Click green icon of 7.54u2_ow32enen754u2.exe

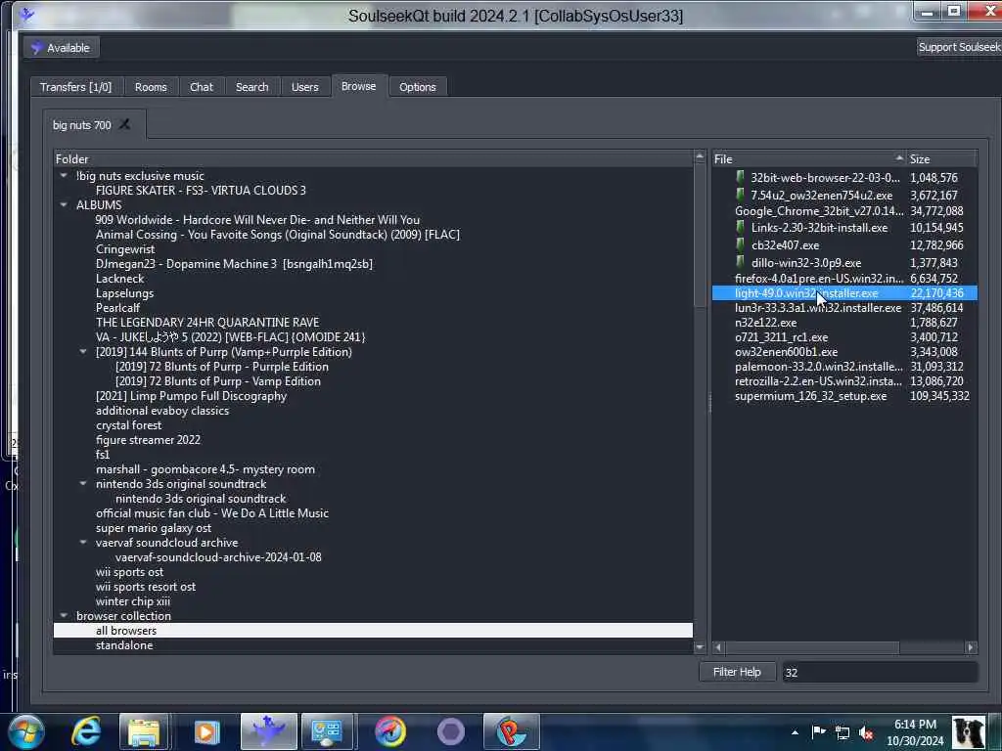[x=740, y=195]
